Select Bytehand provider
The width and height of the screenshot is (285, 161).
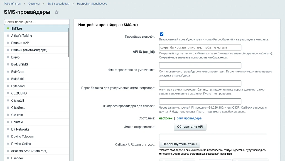coord(36,86)
